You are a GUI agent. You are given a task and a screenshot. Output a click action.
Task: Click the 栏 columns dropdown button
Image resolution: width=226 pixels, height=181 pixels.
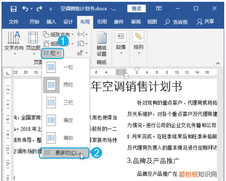(x=52, y=53)
